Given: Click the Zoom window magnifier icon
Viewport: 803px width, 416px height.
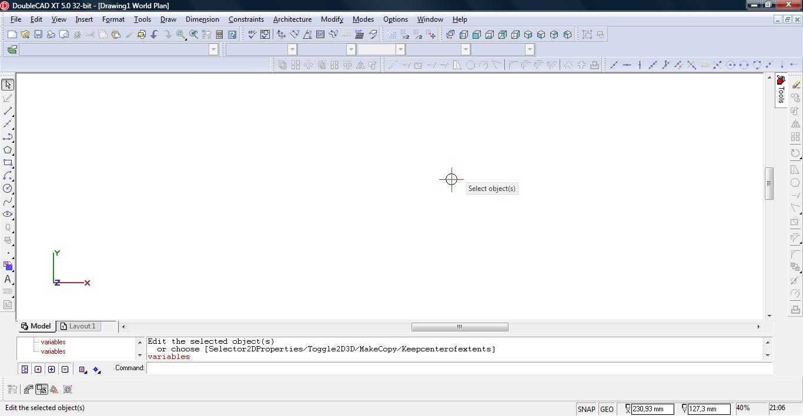Looking at the screenshot, I should point(181,35).
